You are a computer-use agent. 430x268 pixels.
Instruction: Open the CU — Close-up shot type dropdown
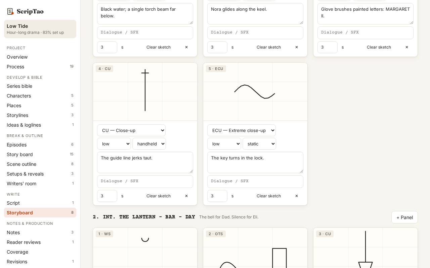pos(131,130)
